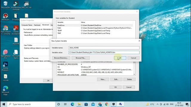The image size is (191, 107).
Task: Click Delete under system variables
Action: click(x=130, y=79)
